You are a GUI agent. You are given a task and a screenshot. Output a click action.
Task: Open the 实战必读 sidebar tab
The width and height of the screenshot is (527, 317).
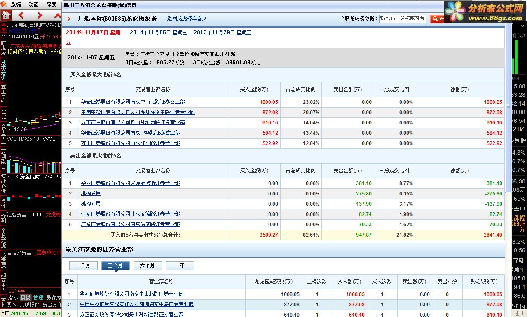[x=3, y=183]
